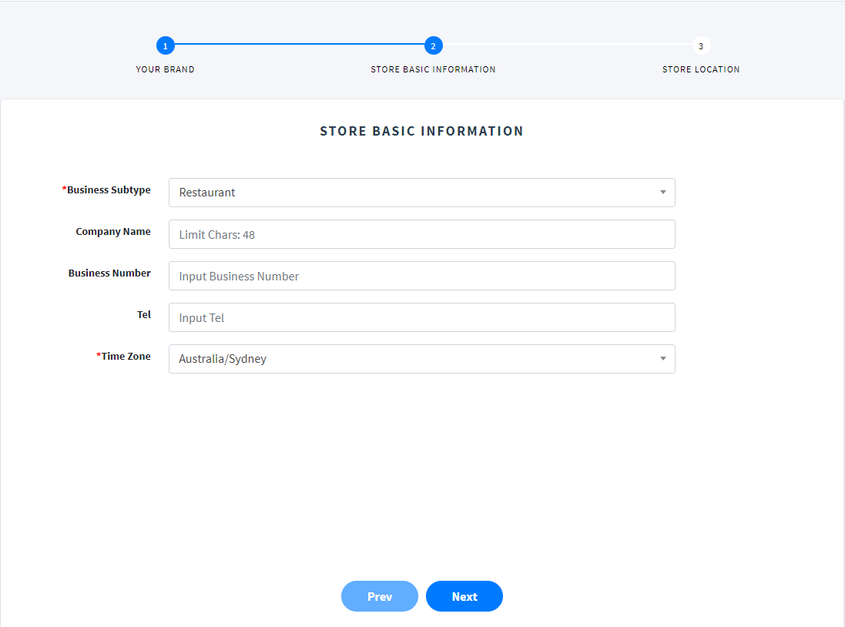Viewport: 845px width, 627px height.
Task: Click the Time Zone dropdown arrow
Action: coord(662,359)
